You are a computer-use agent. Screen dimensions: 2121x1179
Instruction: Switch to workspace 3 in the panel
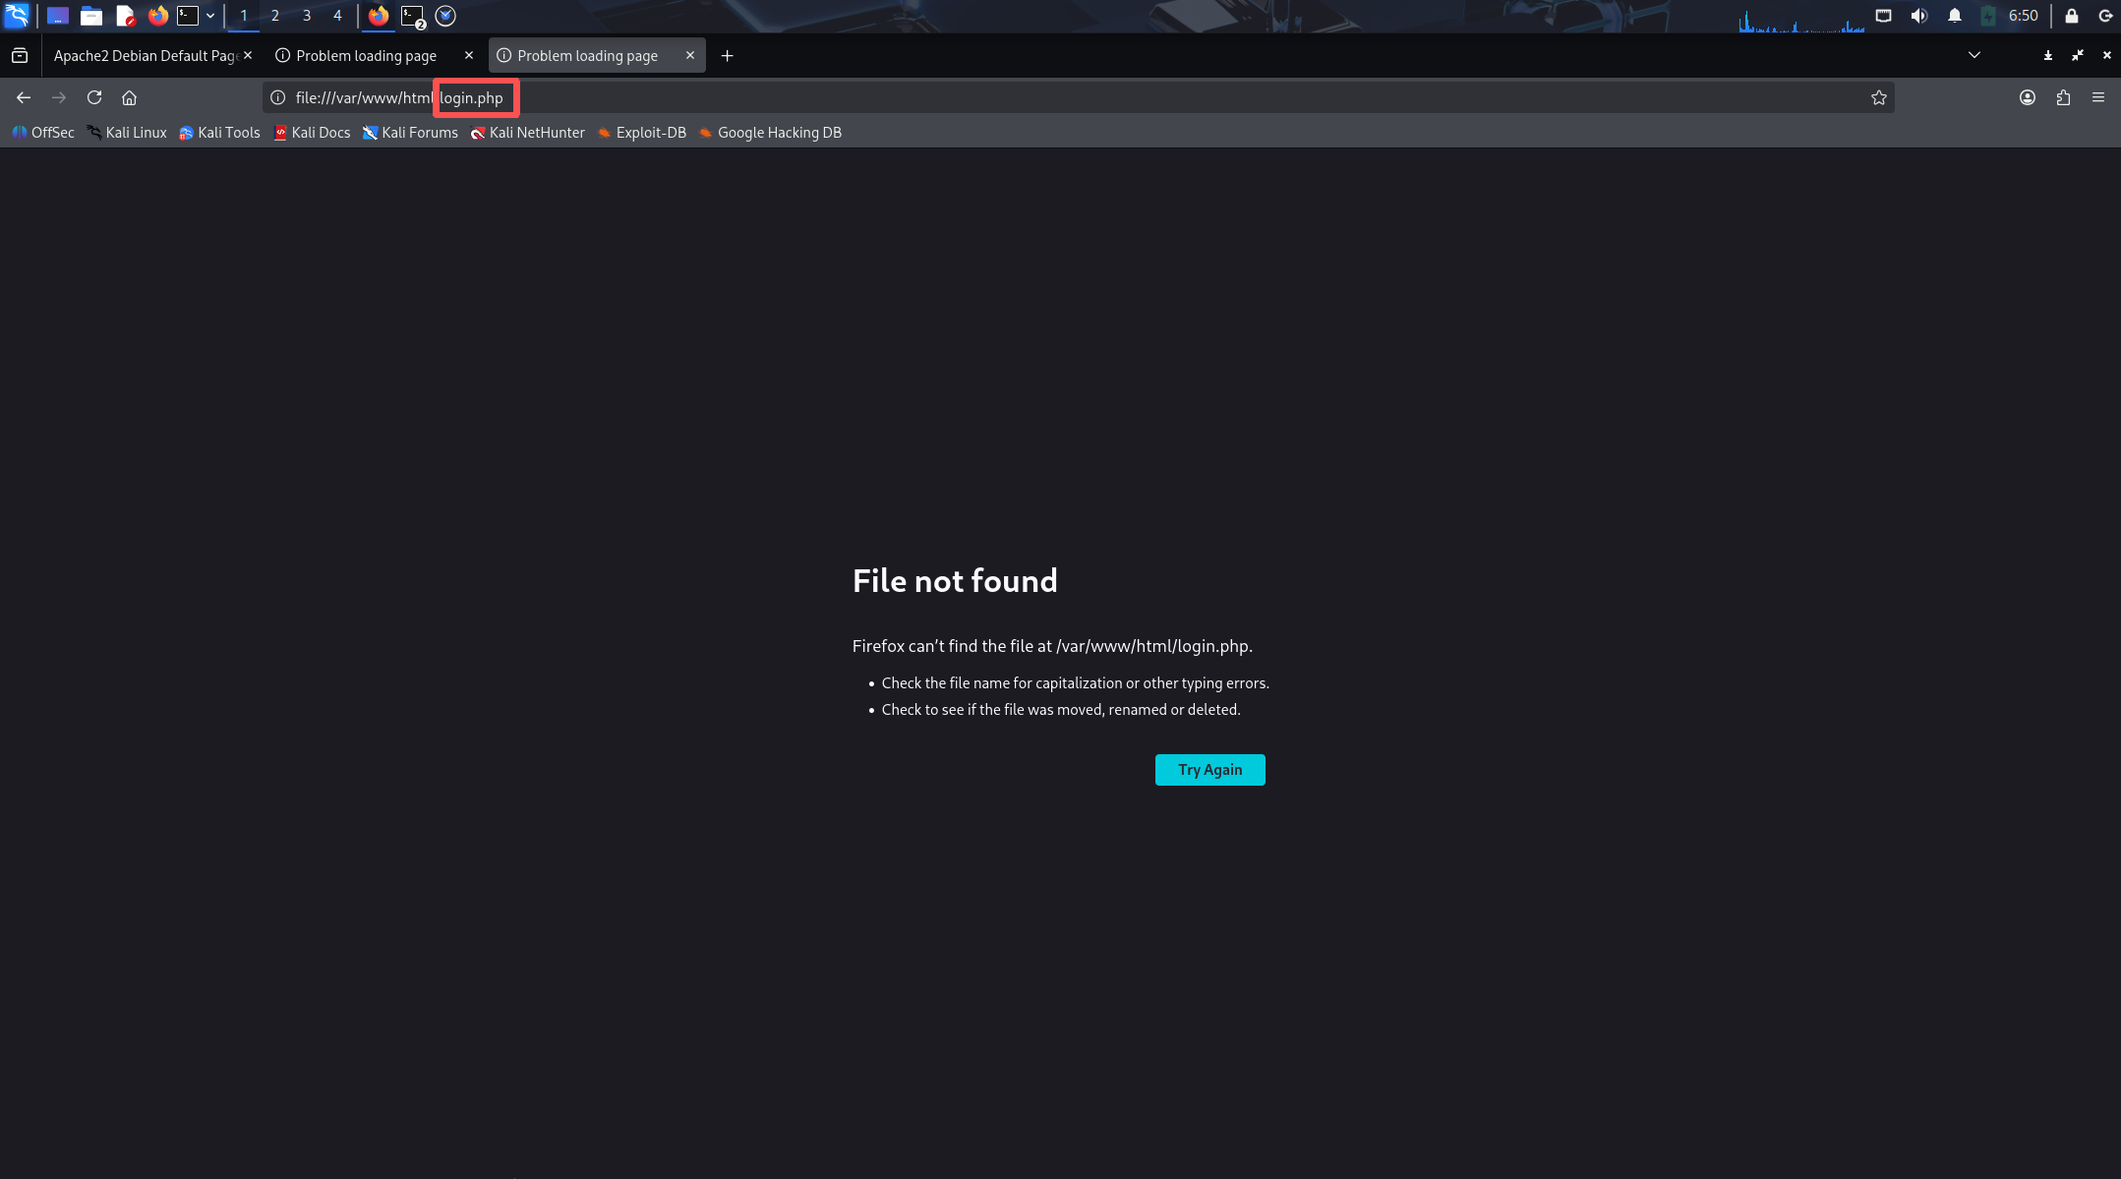point(307,16)
